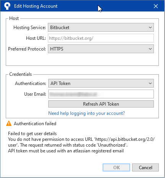Close the Edit Hosting Account dialog
The width and height of the screenshot is (165, 178).
(156, 6)
